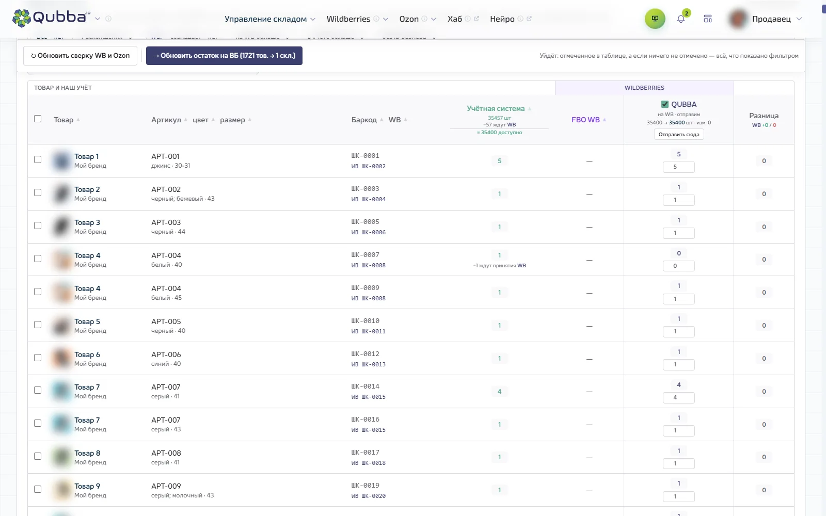Open the dashboard layout icon
Viewport: 826px width, 516px height.
coord(708,19)
